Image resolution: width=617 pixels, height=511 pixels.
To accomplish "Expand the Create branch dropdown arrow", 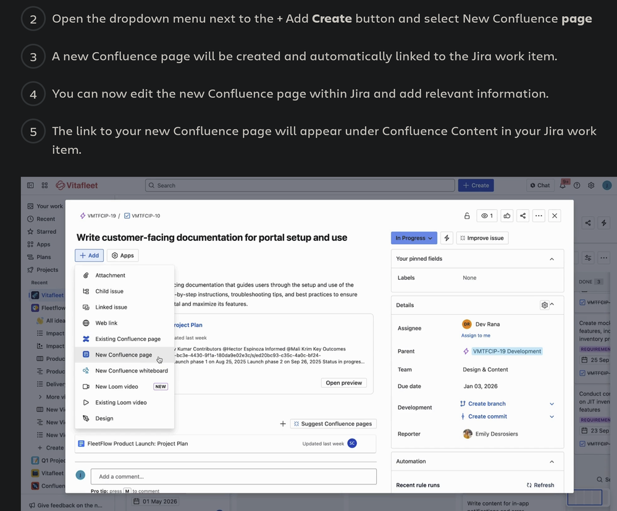I will point(552,404).
